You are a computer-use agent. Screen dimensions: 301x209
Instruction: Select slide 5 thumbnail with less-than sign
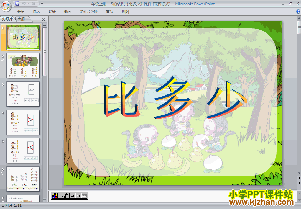[x=23, y=151]
